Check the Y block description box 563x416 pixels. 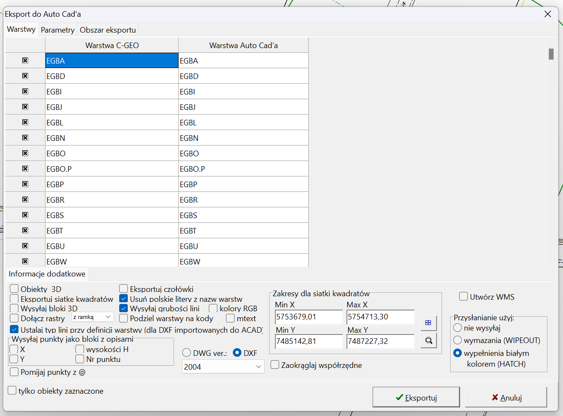(14, 359)
